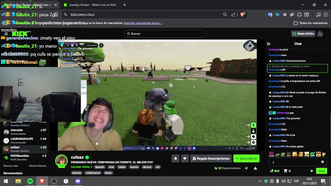The width and height of the screenshot is (331, 186).
Task: Select KICKBounties channel in sidebar
Action: pyautogui.click(x=25, y=157)
